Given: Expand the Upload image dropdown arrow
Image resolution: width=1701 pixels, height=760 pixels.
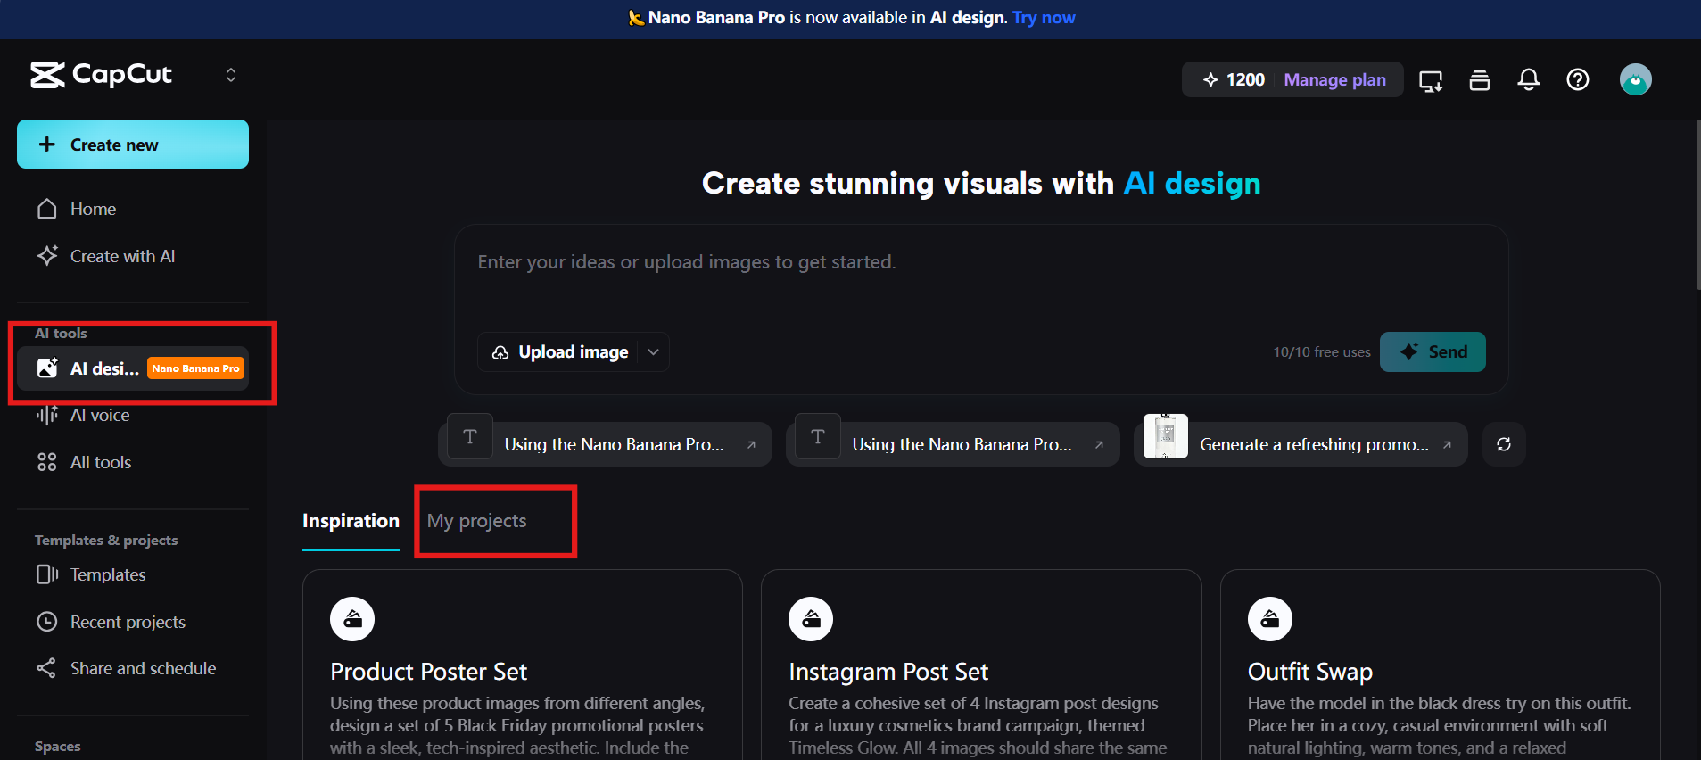Looking at the screenshot, I should (654, 352).
